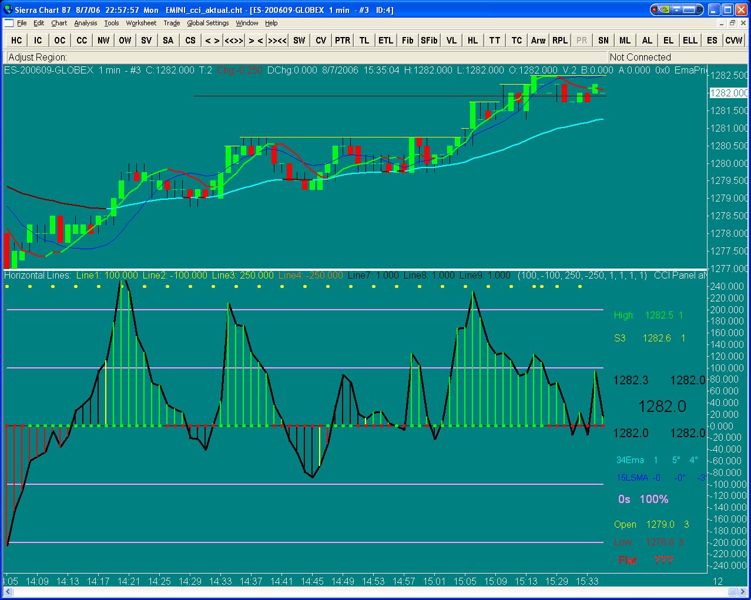Toggle the CVW chart values window
The height and width of the screenshot is (600, 751).
tap(733, 40)
